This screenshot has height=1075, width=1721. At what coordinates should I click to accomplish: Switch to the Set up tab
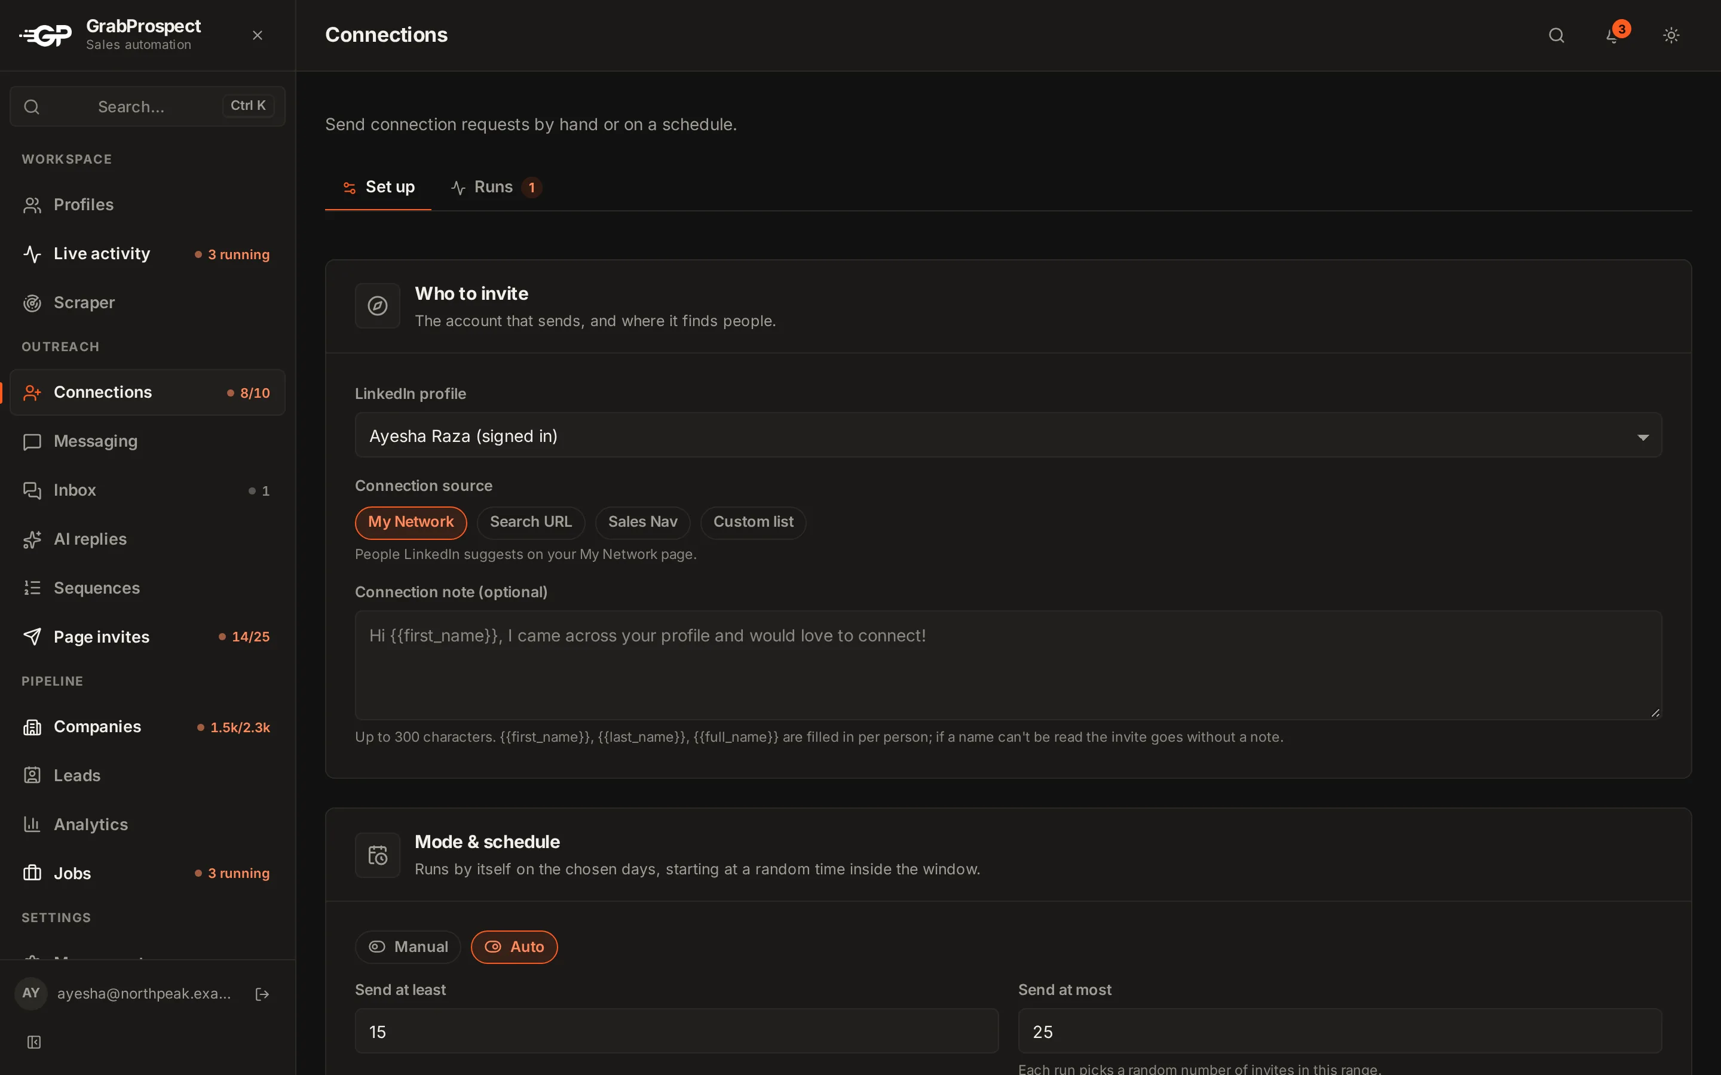378,187
